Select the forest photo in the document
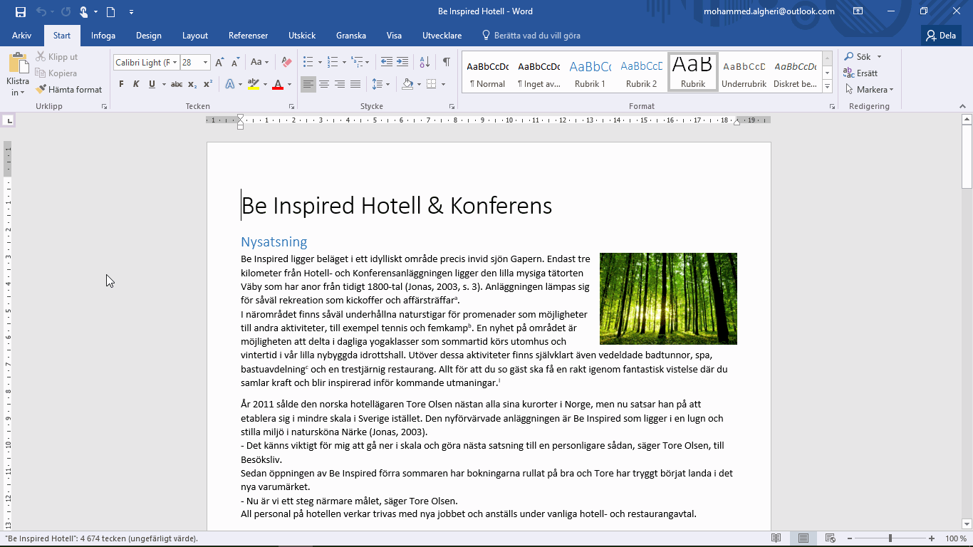Viewport: 973px width, 547px height. pyautogui.click(x=667, y=298)
